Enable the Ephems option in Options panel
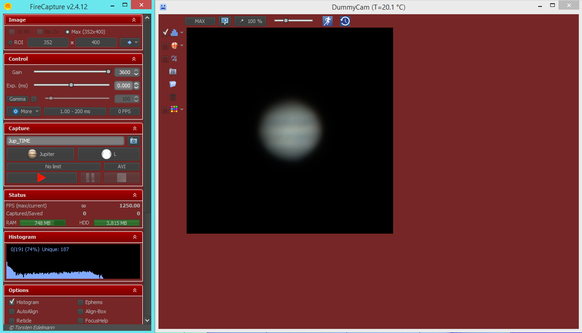Image resolution: width=582 pixels, height=333 pixels. click(80, 302)
